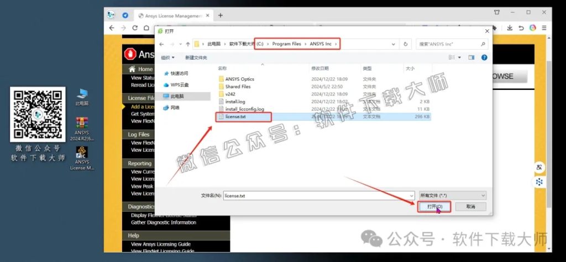Open Gather Diagnostic Information link
Screen dimensions: 566x262
click(164, 222)
